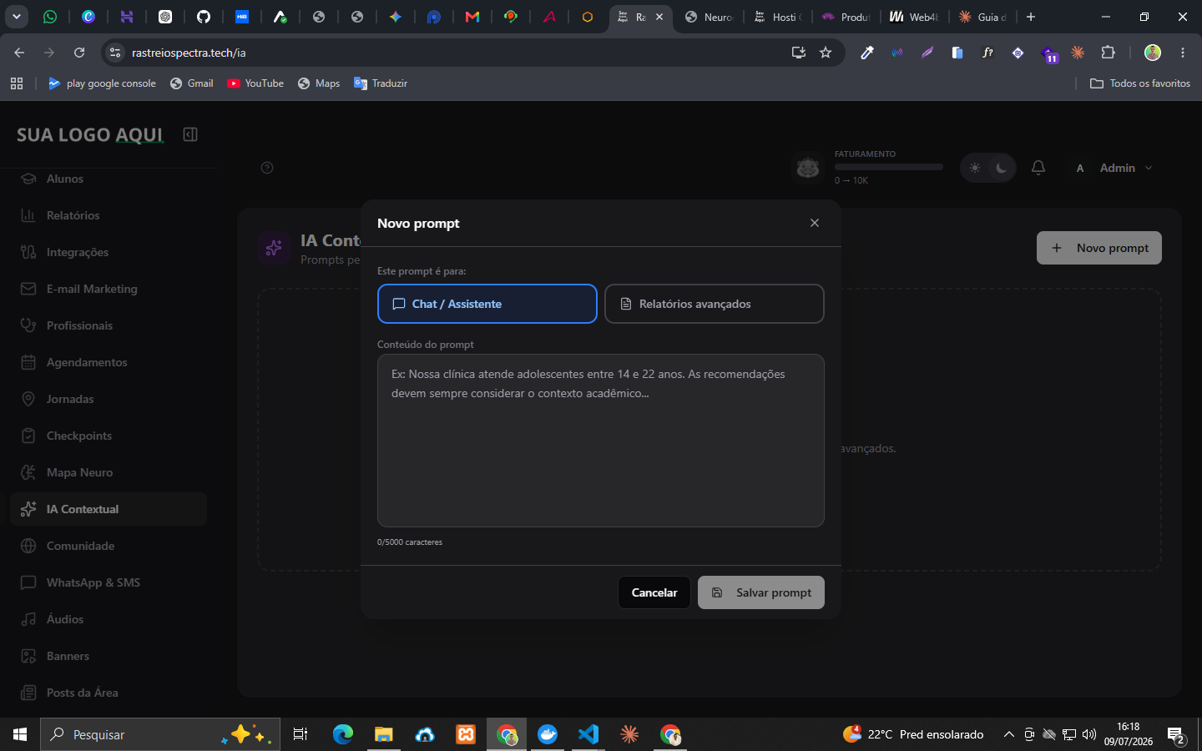Switch to the Guia browser tab
The image size is (1202, 751).
982,17
